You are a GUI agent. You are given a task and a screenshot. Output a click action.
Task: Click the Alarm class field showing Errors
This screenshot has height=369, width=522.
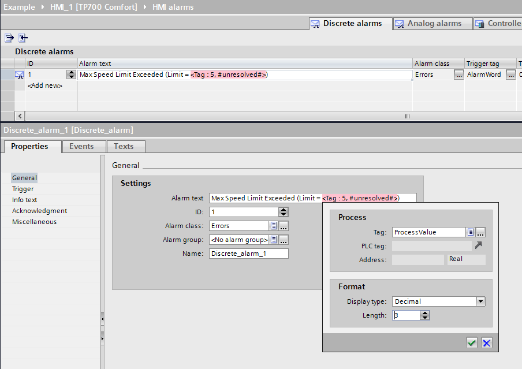click(238, 226)
